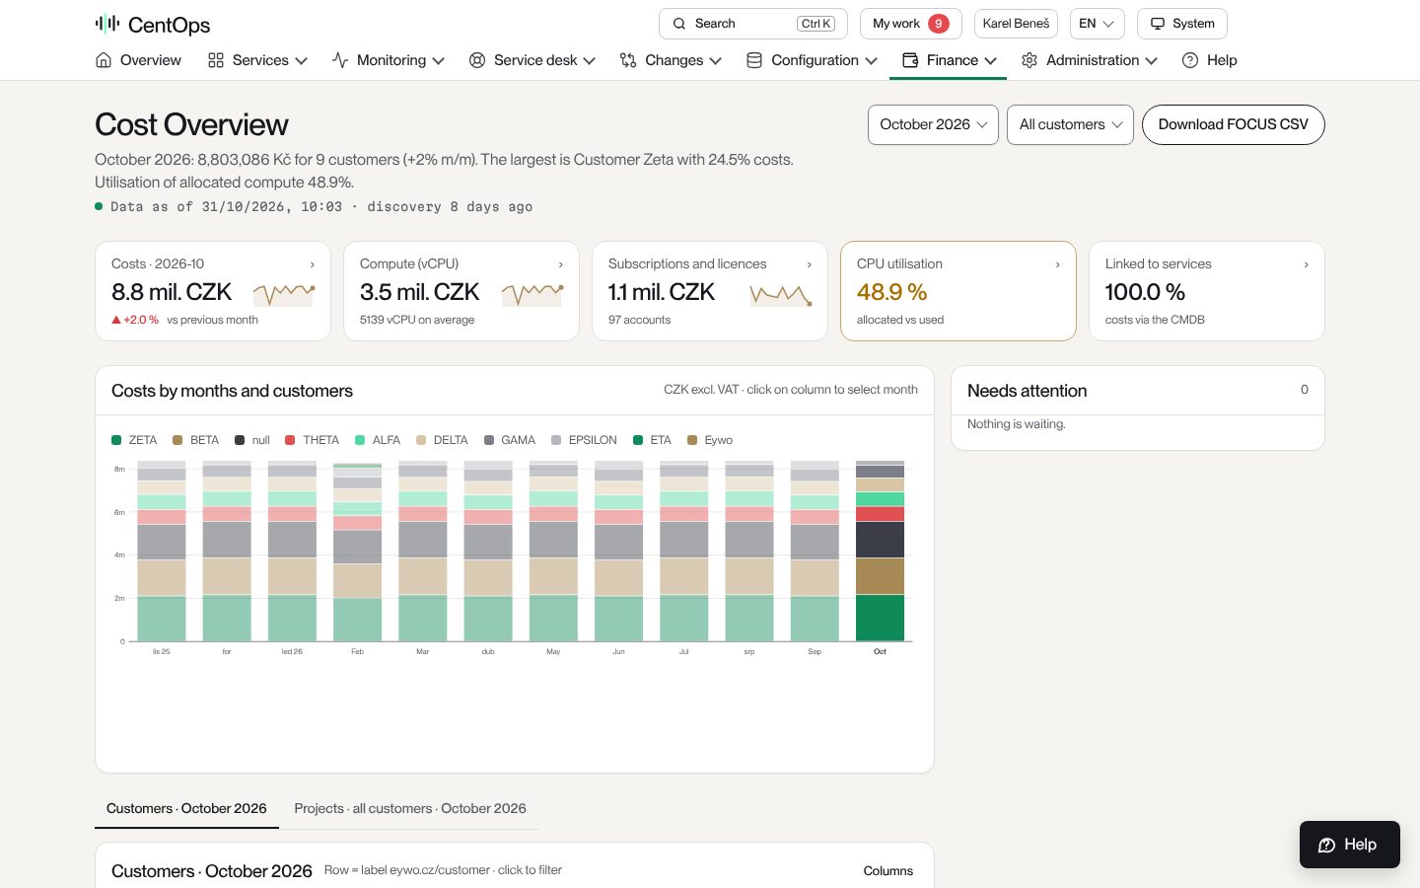1420x888 pixels.
Task: Open the All customers dropdown
Action: point(1070,124)
